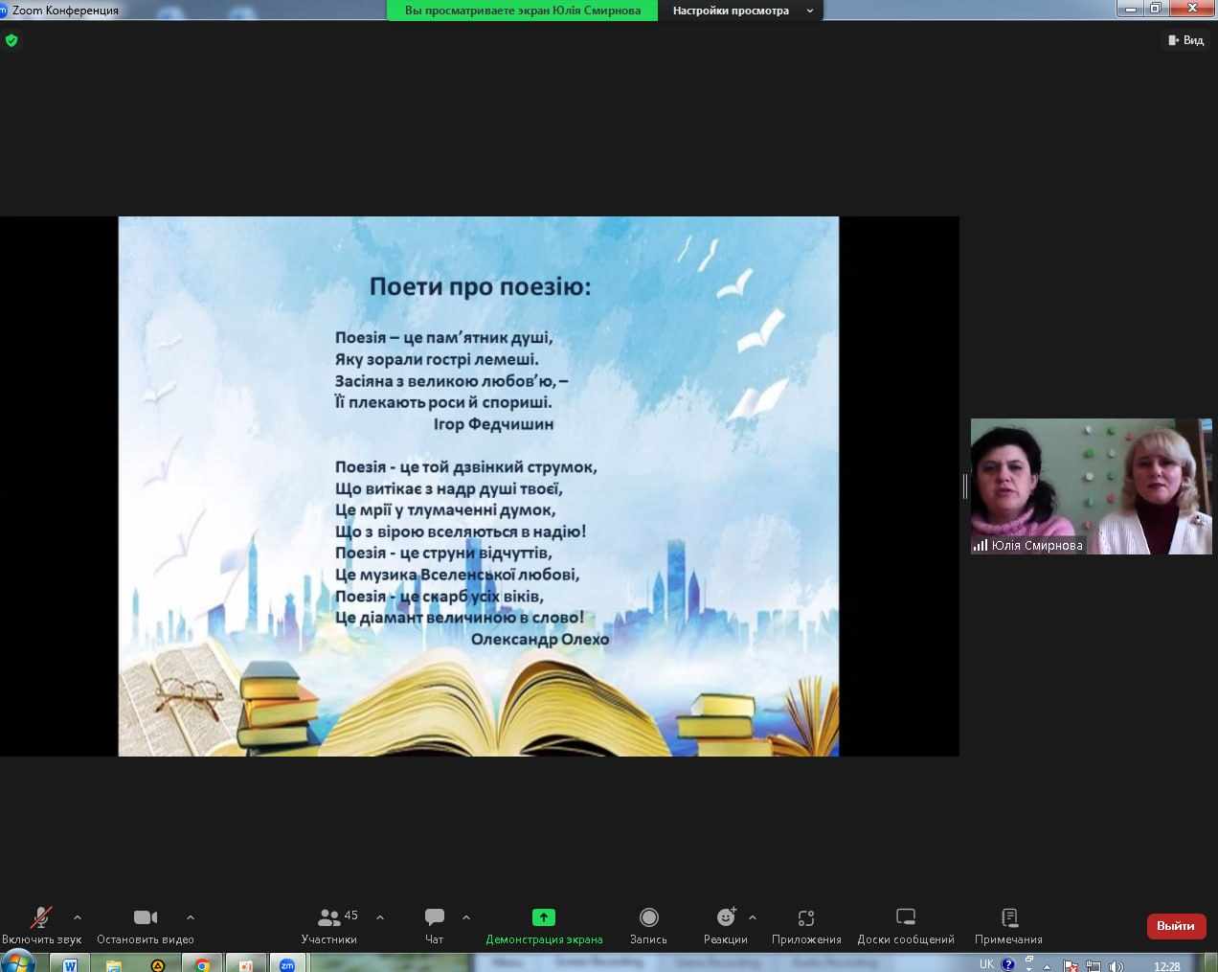Stop video using Остановить видео
1218x972 pixels.
tap(146, 918)
